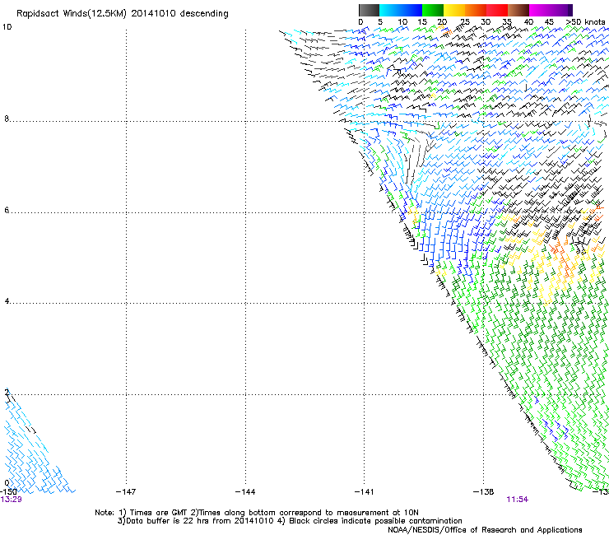Click the cyan 5-10 knots legend swatch
This screenshot has height=535, width=609.
390,11
